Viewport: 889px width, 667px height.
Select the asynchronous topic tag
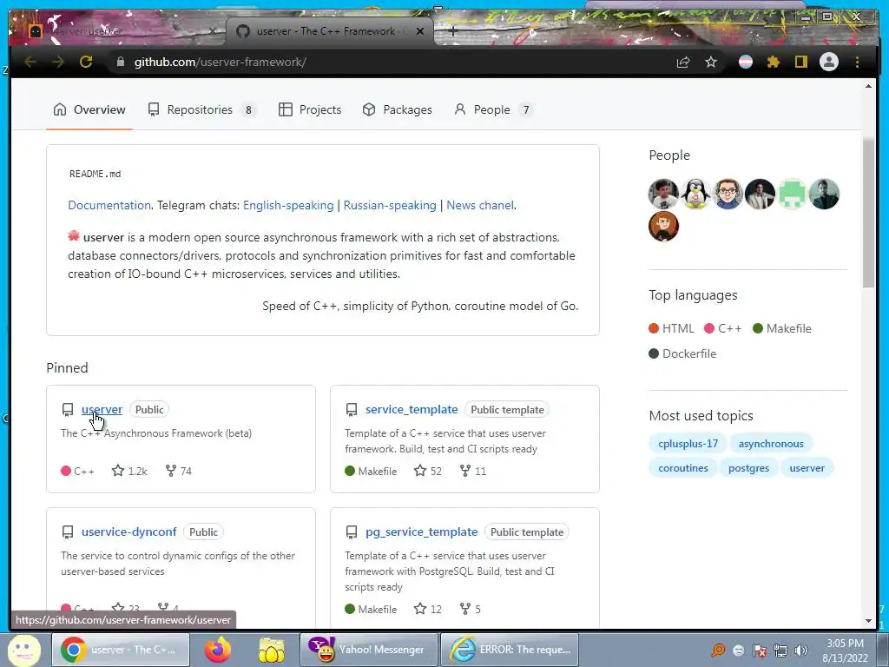771,444
